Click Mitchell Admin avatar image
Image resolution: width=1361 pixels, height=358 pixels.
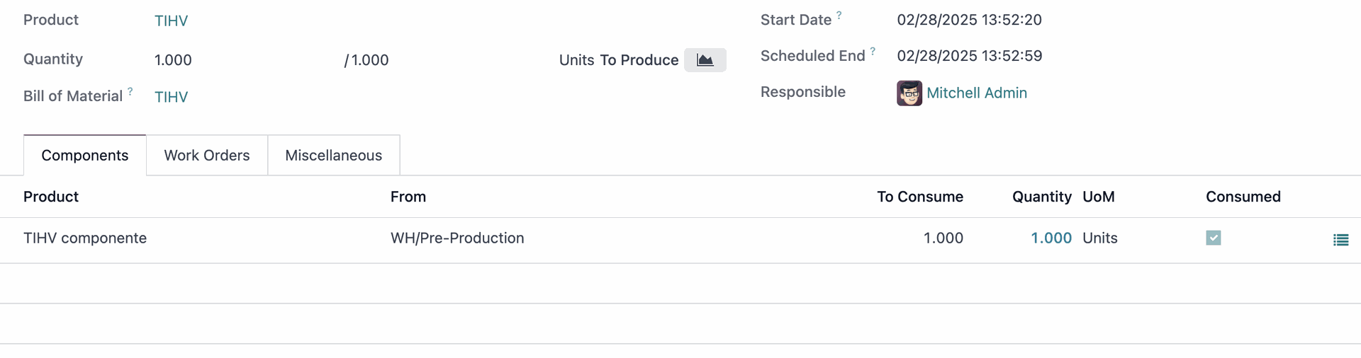tap(909, 93)
